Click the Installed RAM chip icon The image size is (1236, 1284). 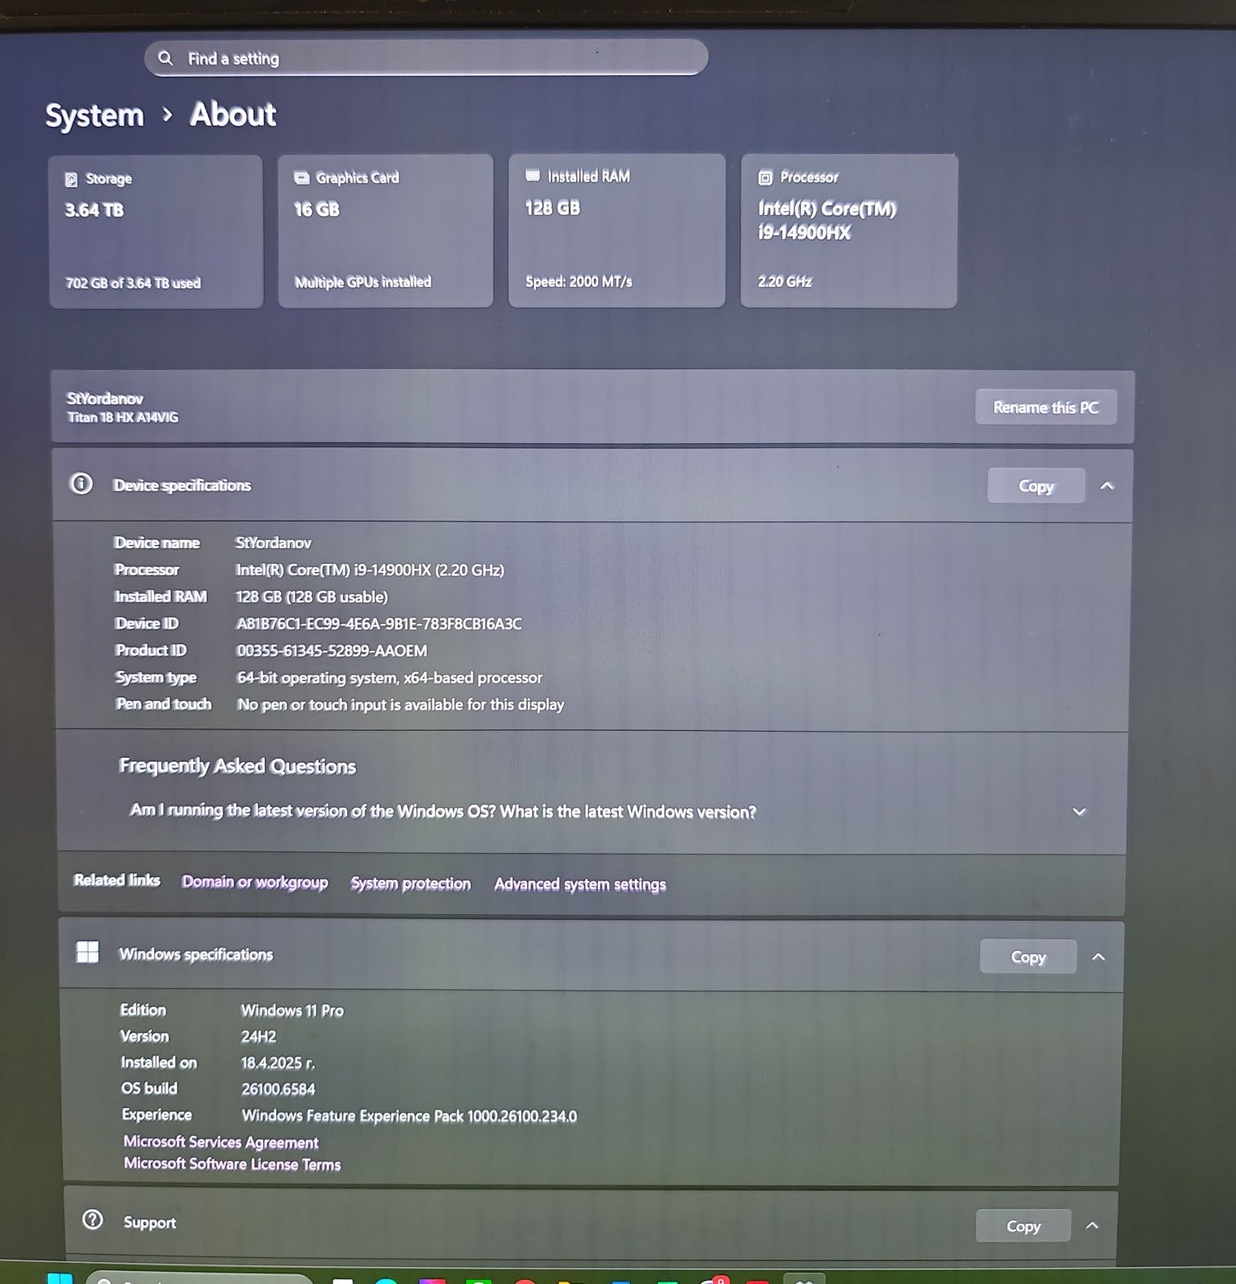[533, 176]
